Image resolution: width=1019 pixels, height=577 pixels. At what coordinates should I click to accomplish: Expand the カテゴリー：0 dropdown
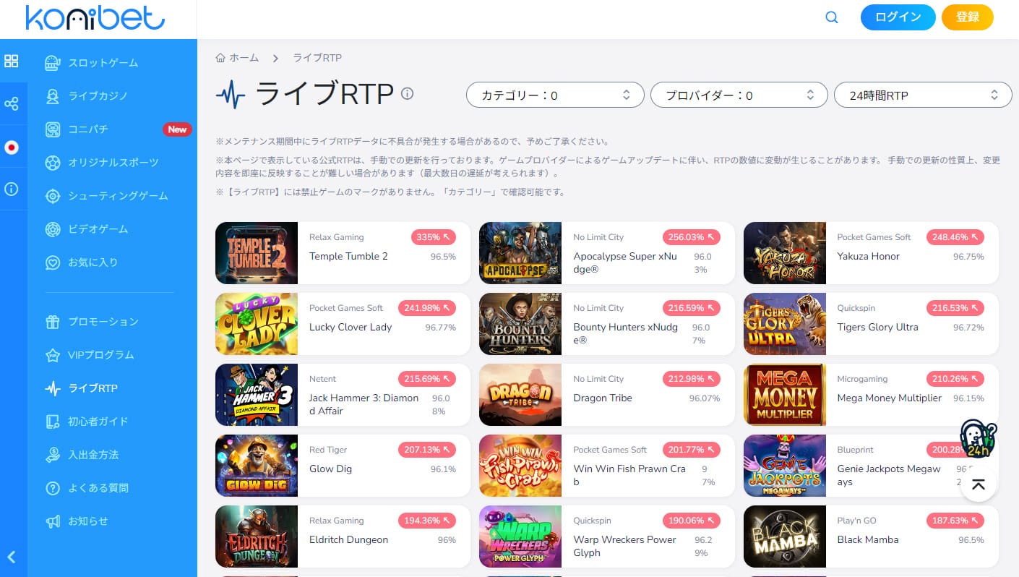click(555, 95)
